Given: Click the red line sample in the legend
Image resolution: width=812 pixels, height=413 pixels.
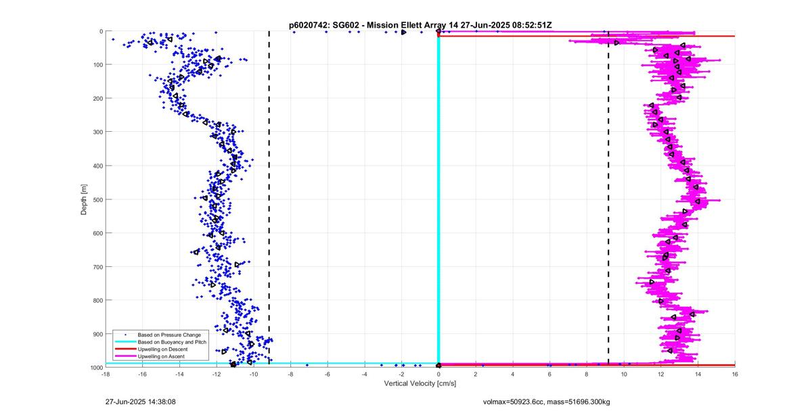Looking at the screenshot, I should click(125, 349).
